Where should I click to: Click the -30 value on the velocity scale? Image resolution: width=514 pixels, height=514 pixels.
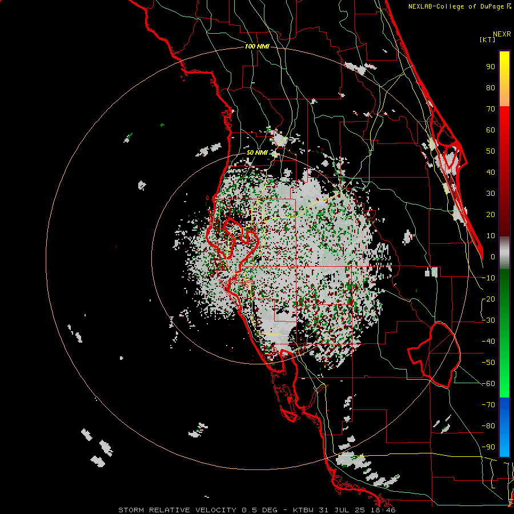(488, 320)
